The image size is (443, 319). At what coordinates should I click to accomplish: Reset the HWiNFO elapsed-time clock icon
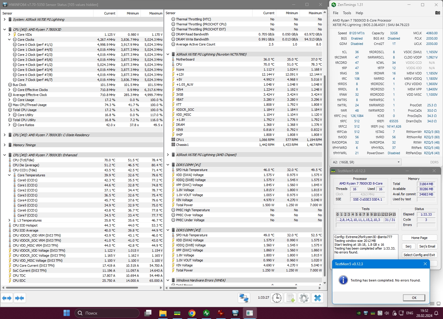click(277, 298)
